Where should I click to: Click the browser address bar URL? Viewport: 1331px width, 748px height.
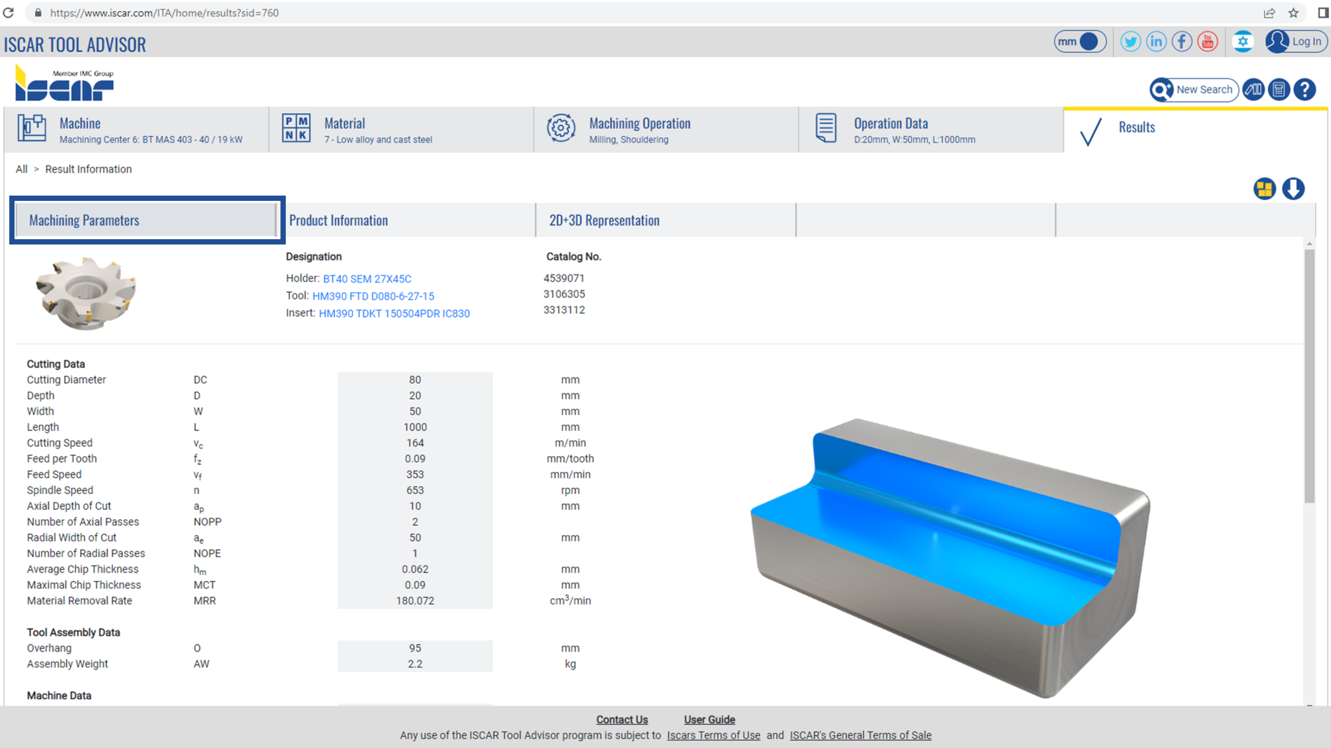(x=164, y=13)
